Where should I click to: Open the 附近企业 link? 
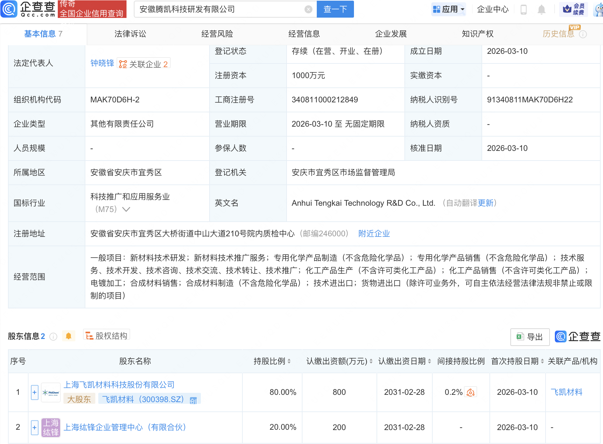pos(374,234)
